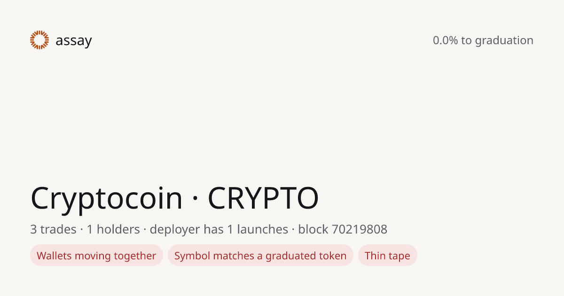Open the 3 trades stat
This screenshot has width=564, height=296.
pos(53,229)
